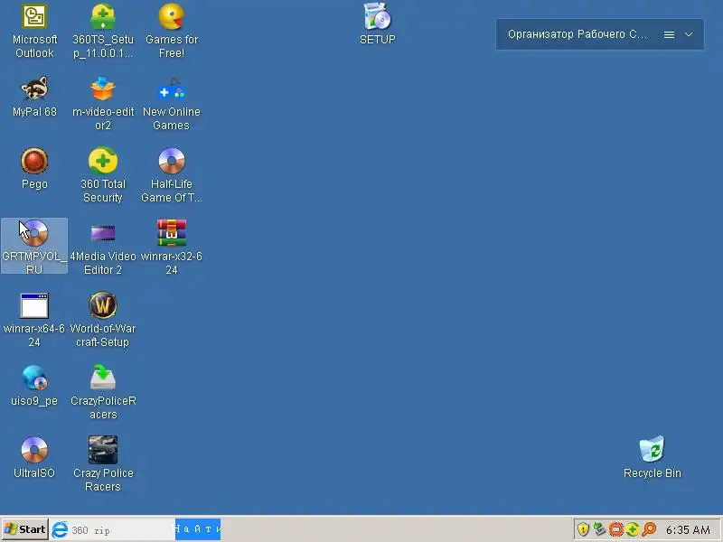Click the Организатор Рабочего С... title text
The image size is (723, 542).
pos(577,34)
